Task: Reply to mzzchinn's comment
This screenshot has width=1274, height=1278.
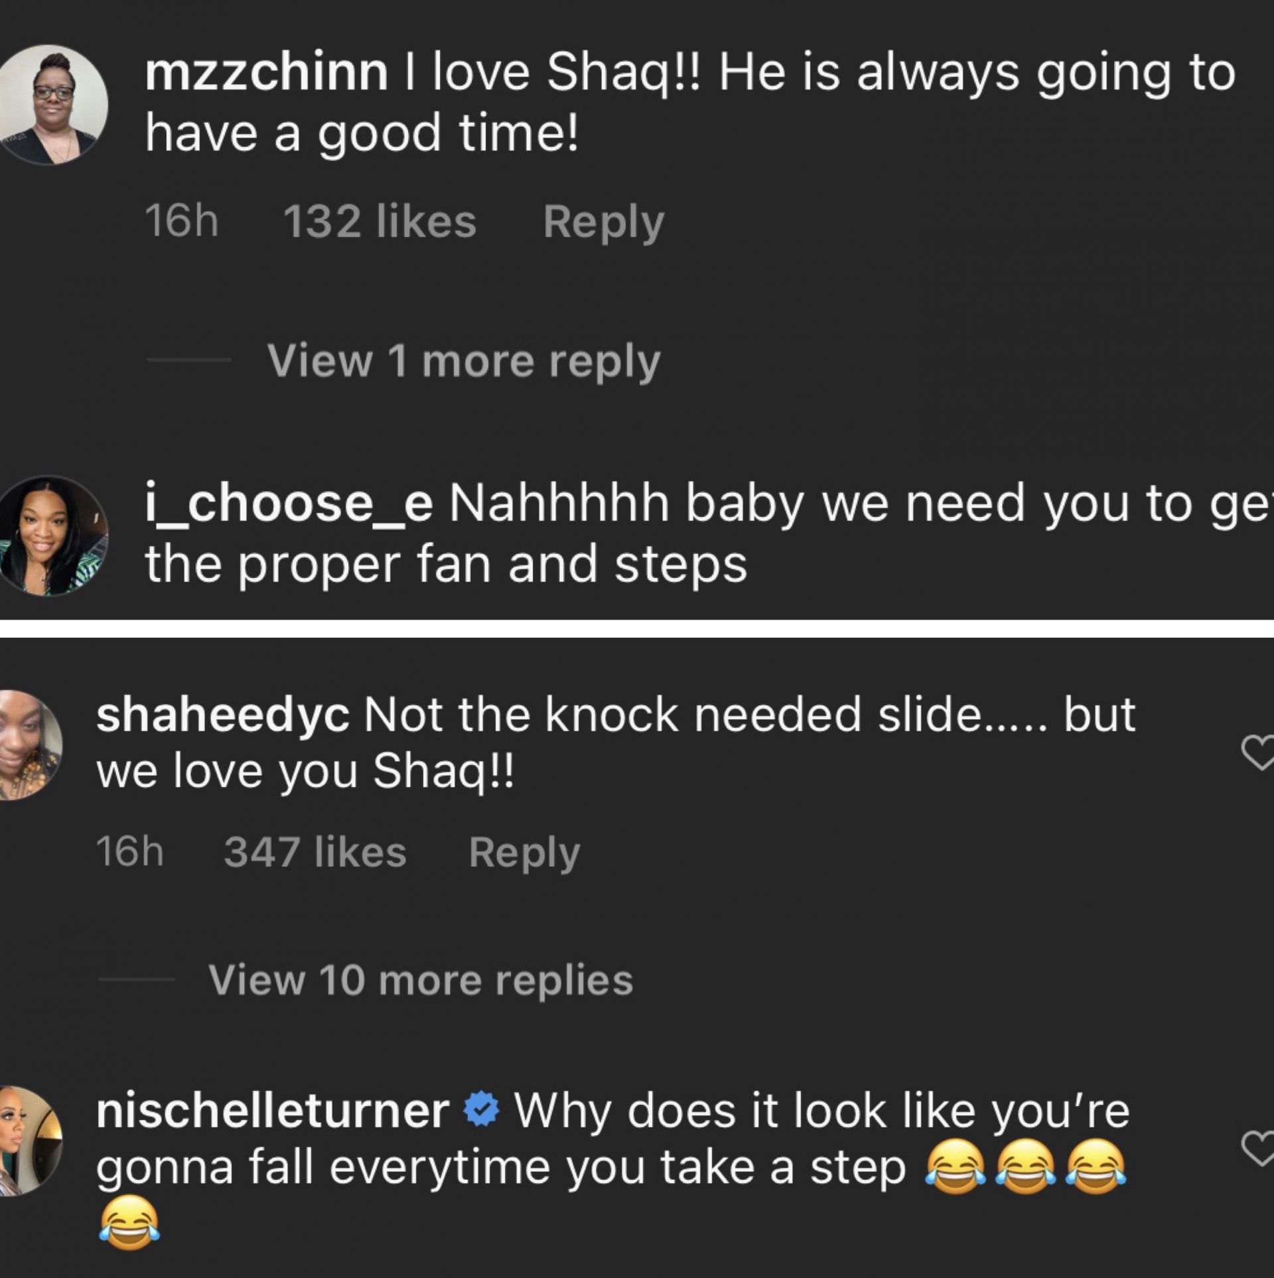Action: pyautogui.click(x=603, y=222)
